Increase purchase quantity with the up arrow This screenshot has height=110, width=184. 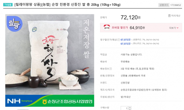pyautogui.click(x=130, y=107)
